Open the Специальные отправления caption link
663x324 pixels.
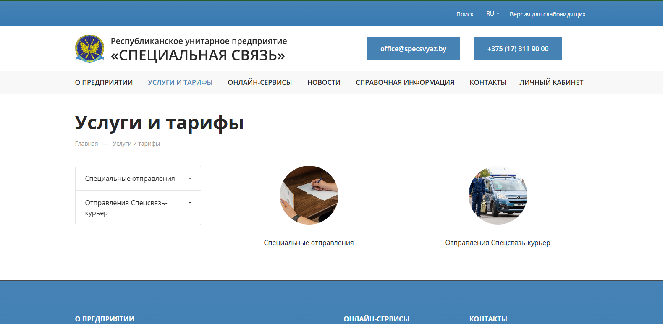pos(309,243)
